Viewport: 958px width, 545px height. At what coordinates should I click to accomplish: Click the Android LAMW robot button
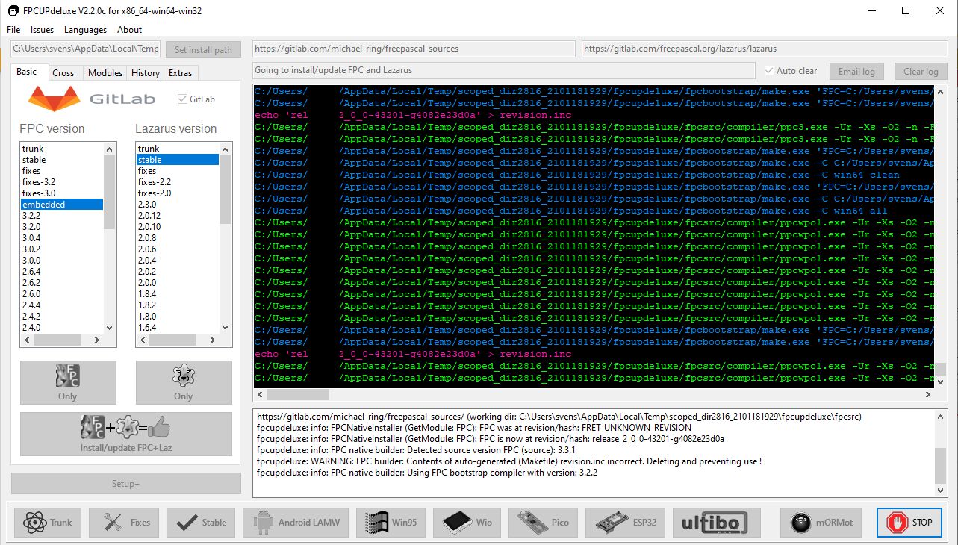click(x=296, y=522)
